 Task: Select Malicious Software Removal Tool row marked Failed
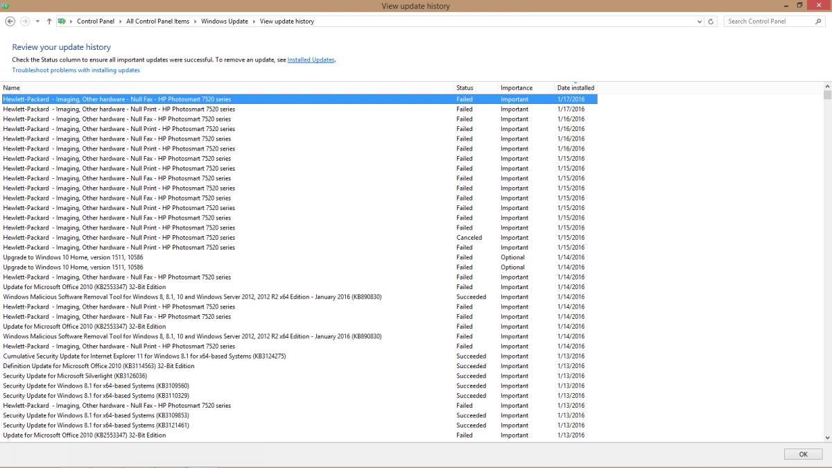299,336
